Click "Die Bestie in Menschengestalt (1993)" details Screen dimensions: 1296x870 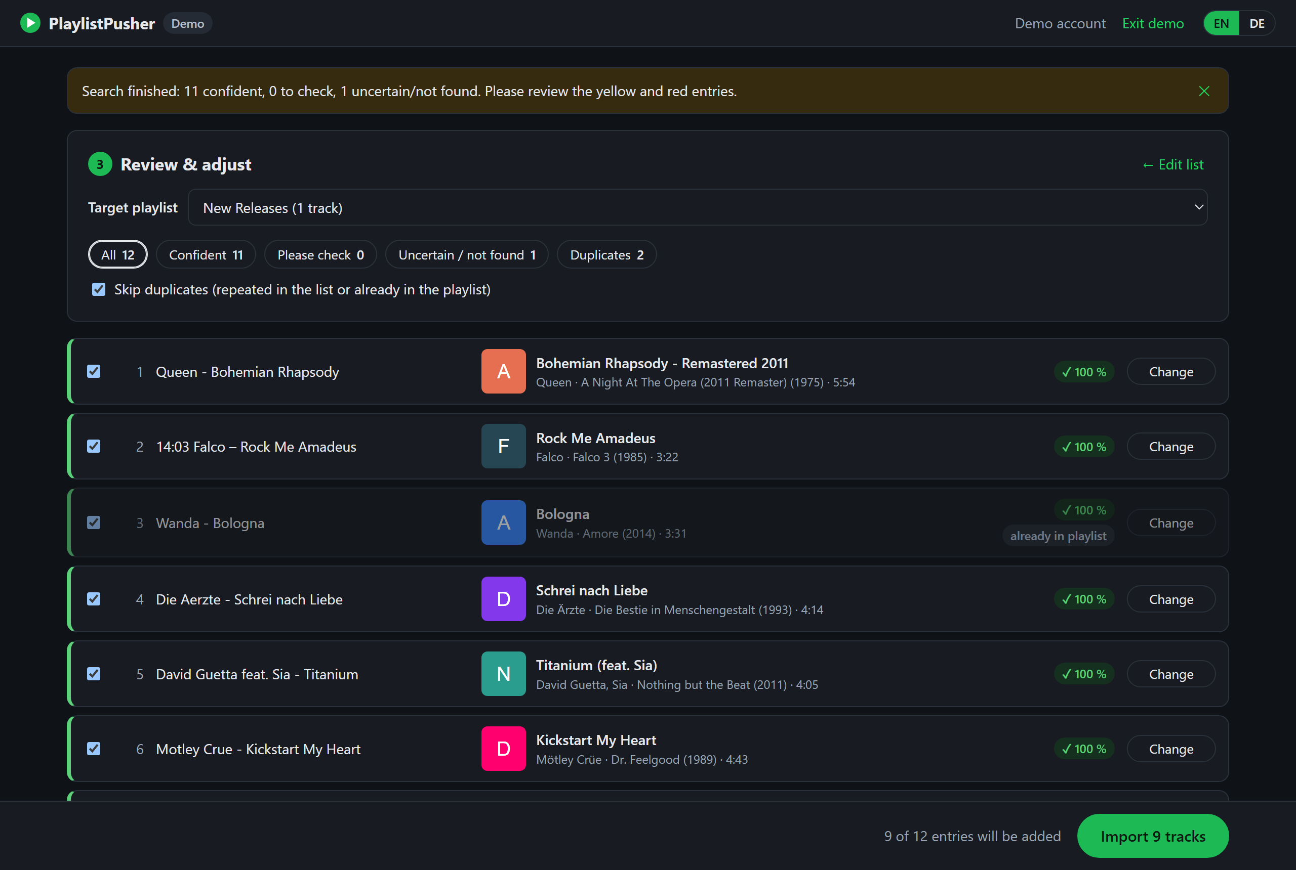[693, 609]
